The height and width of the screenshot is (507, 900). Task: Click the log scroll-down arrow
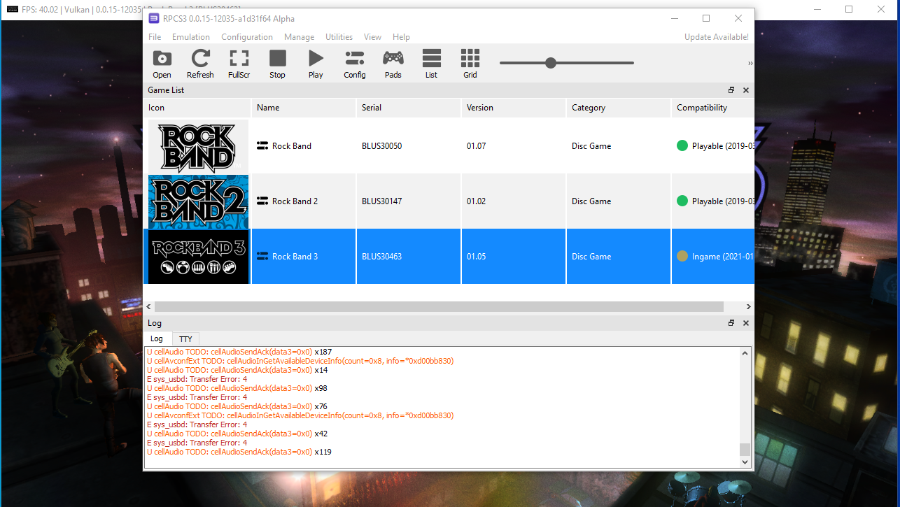[745, 462]
